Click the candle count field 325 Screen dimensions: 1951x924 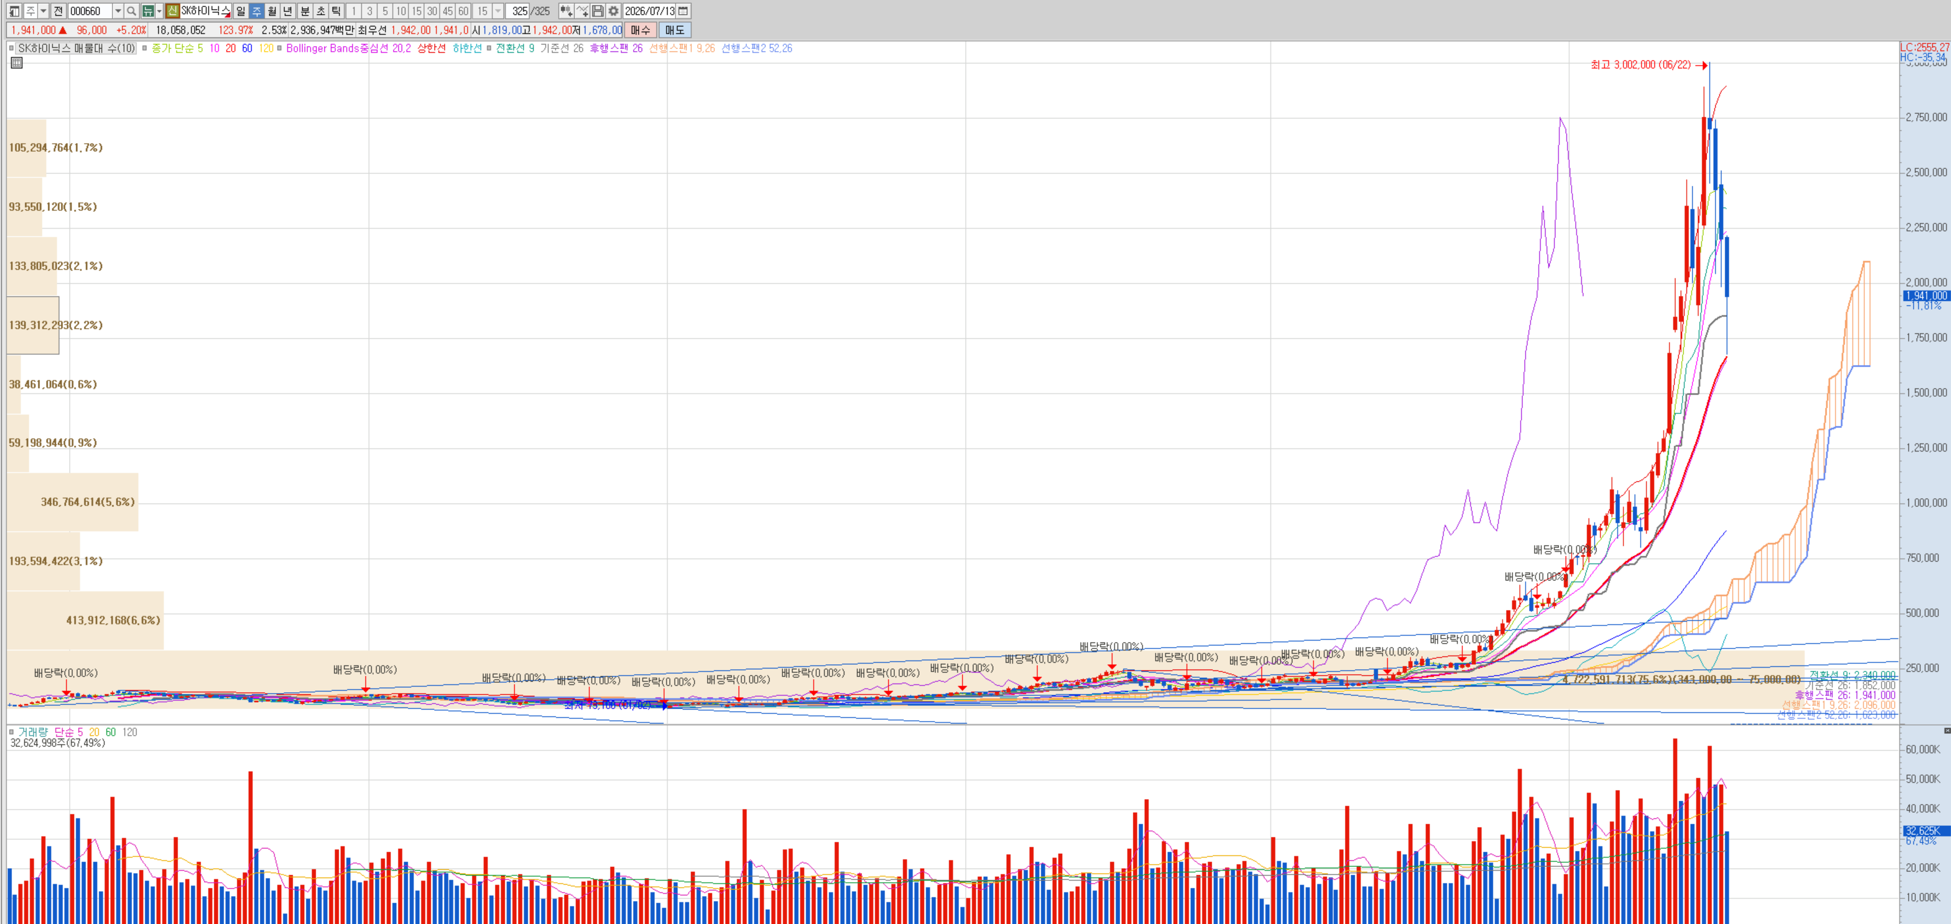518,12
